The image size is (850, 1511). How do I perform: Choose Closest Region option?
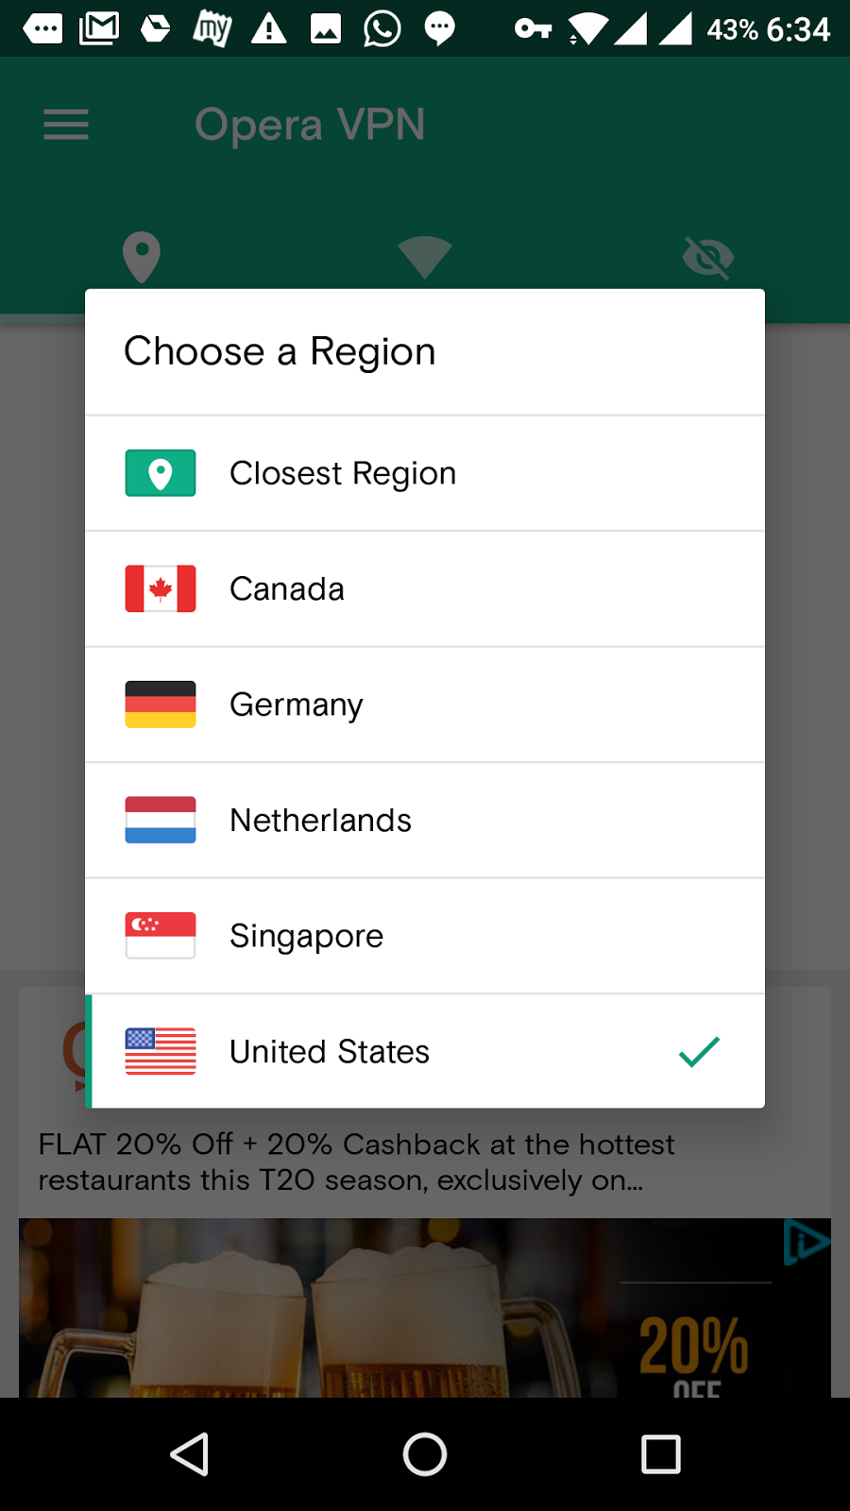pos(425,473)
